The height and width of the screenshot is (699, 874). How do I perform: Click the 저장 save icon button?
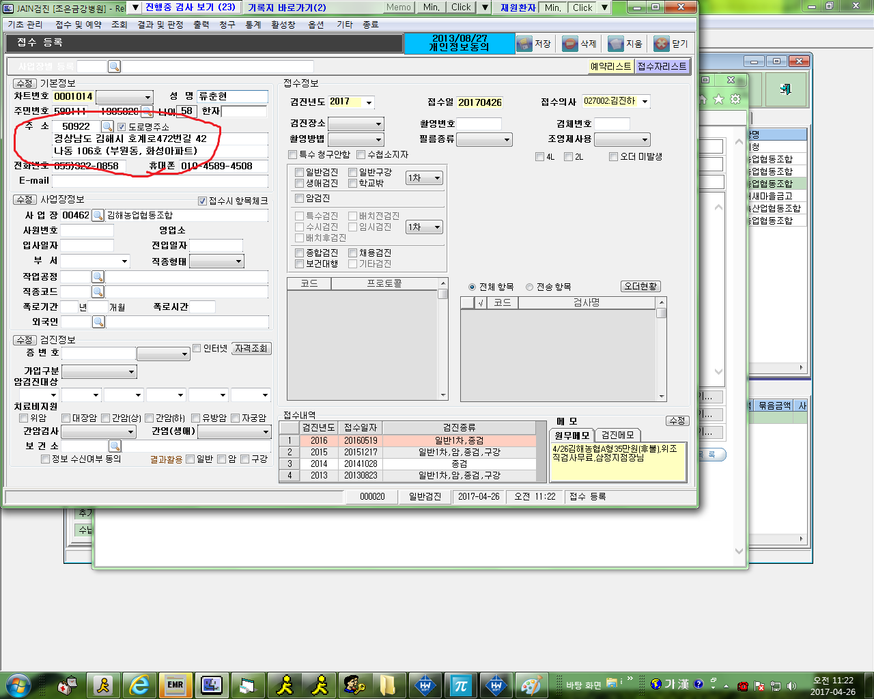(x=534, y=44)
